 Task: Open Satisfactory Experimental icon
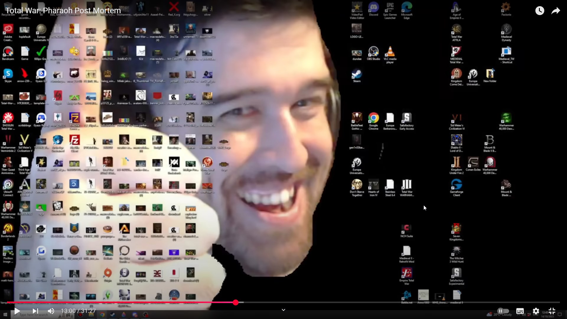tap(457, 276)
